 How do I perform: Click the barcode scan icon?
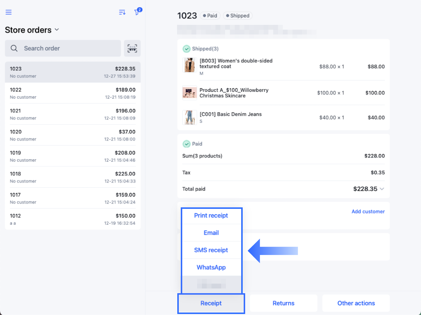pos(132,48)
